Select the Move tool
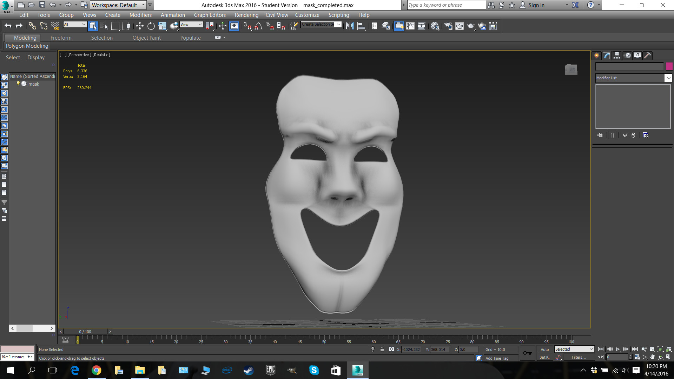Screen dimensions: 674x379 pos(140,26)
